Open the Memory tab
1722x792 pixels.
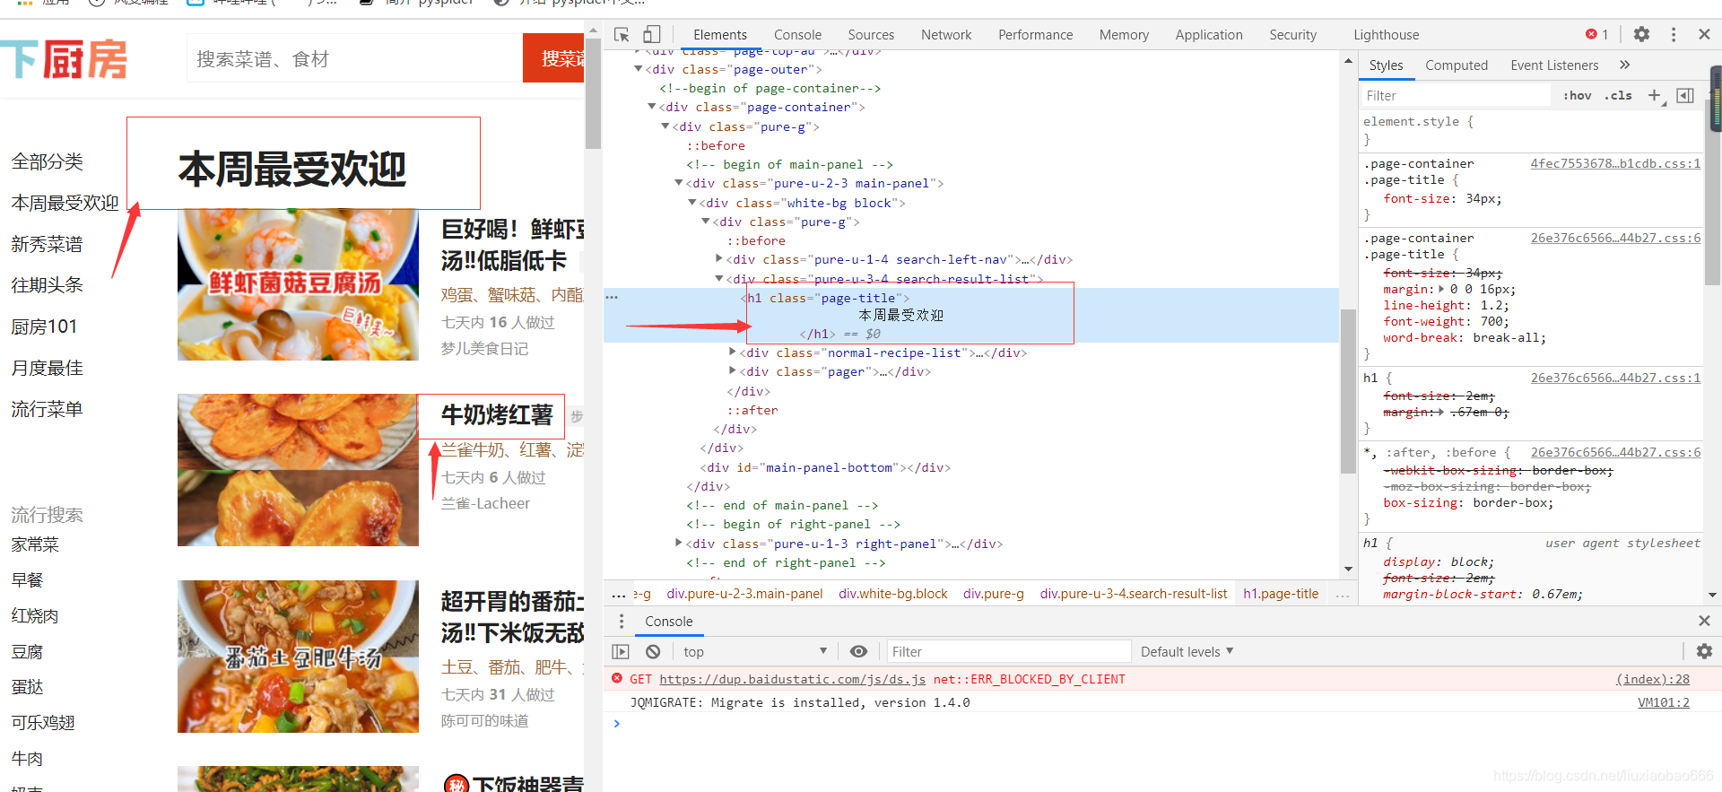1124,35
